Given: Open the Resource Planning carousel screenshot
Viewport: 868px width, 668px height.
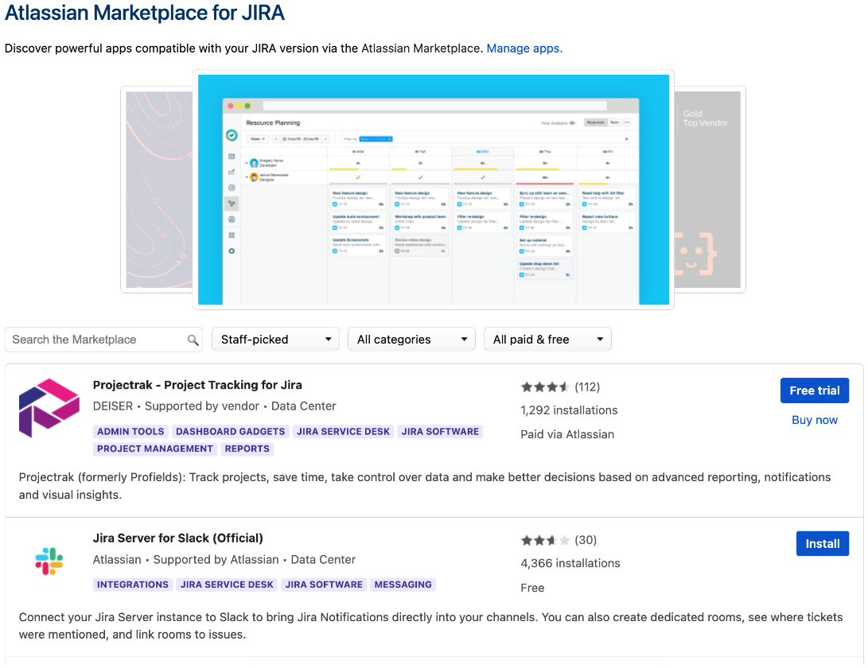Looking at the screenshot, I should pyautogui.click(x=434, y=189).
